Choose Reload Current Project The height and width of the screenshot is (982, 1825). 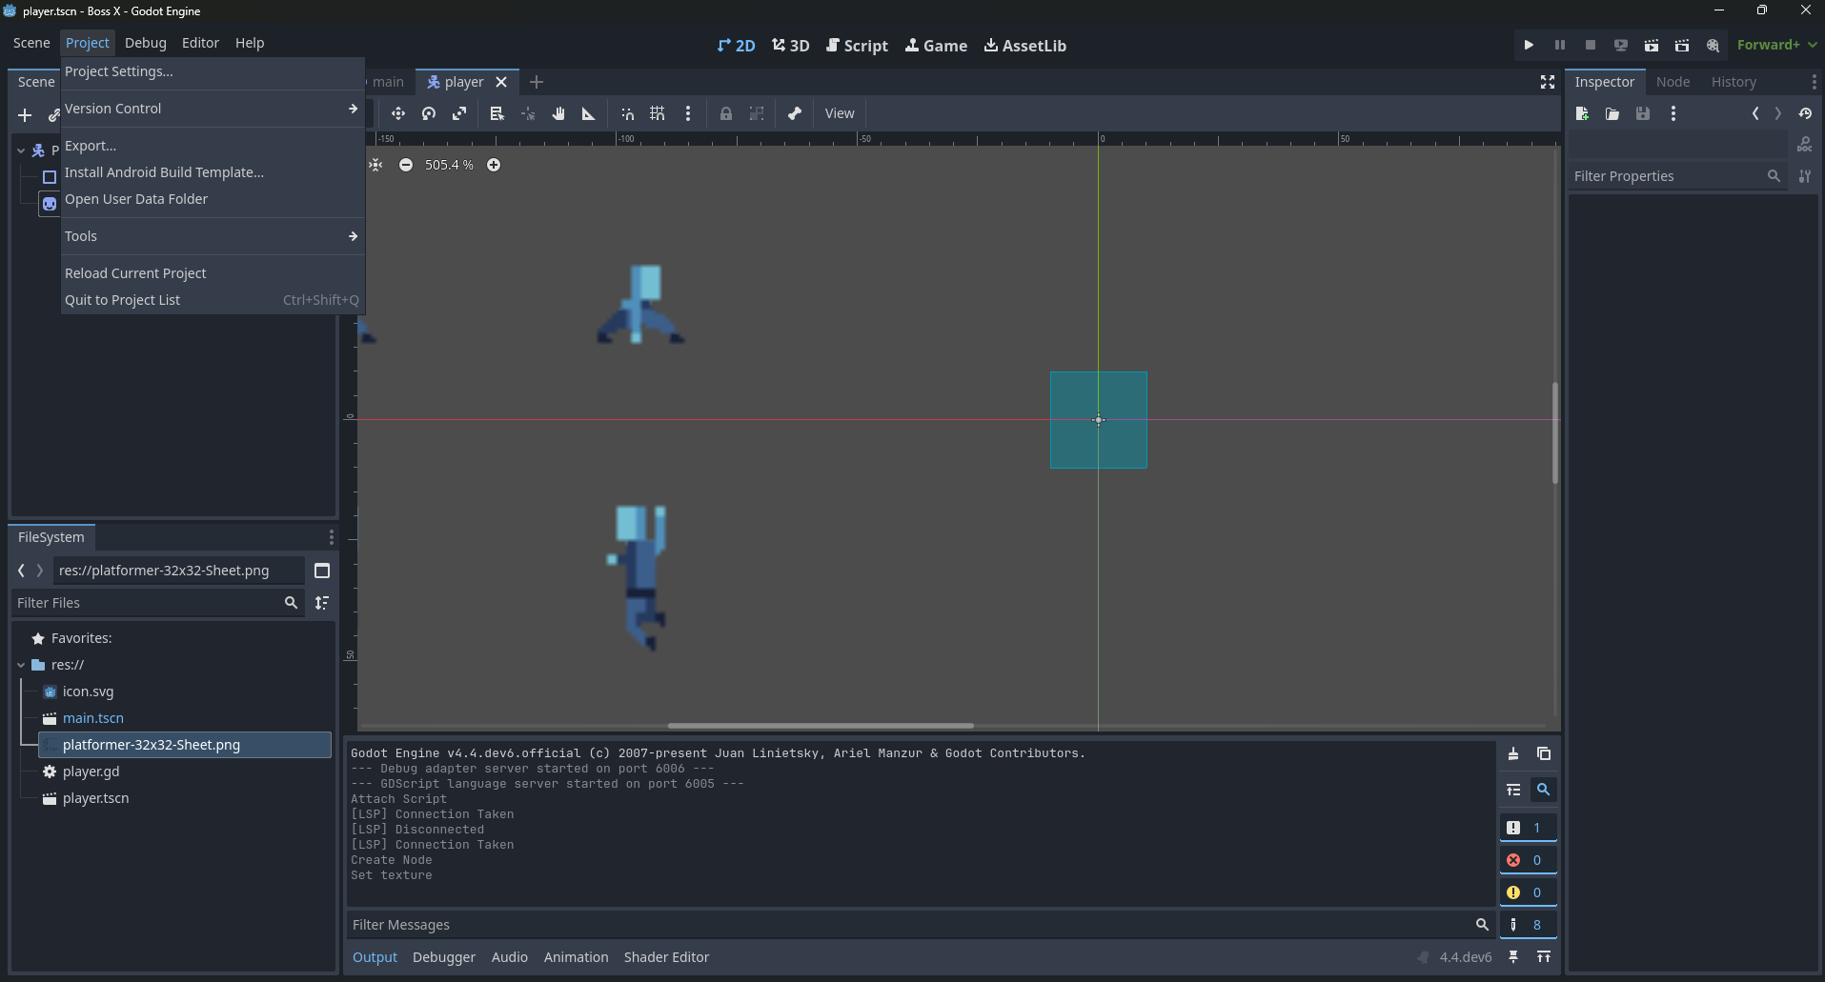click(213, 273)
